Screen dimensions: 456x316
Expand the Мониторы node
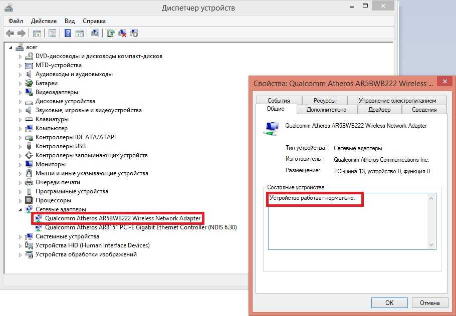point(20,165)
